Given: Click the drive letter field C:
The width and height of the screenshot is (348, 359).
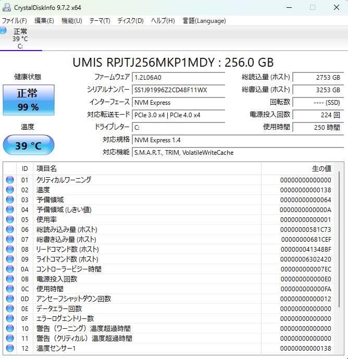Looking at the screenshot, I should coord(178,128).
